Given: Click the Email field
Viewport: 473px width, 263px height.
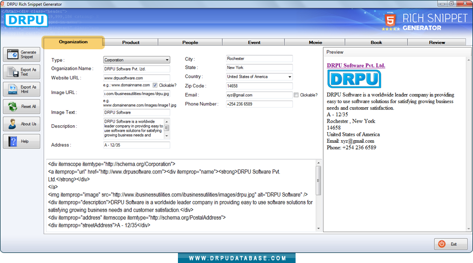Looking at the screenshot, I should point(259,95).
